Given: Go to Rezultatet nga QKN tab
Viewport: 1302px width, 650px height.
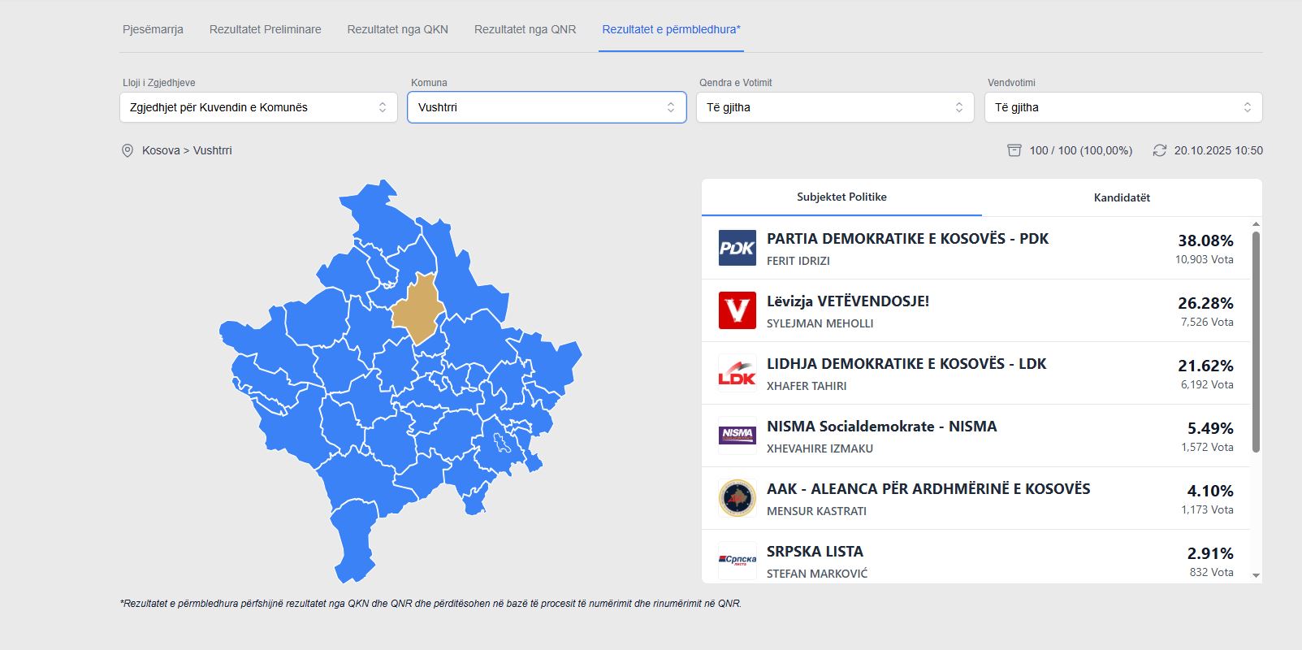Looking at the screenshot, I should [397, 29].
